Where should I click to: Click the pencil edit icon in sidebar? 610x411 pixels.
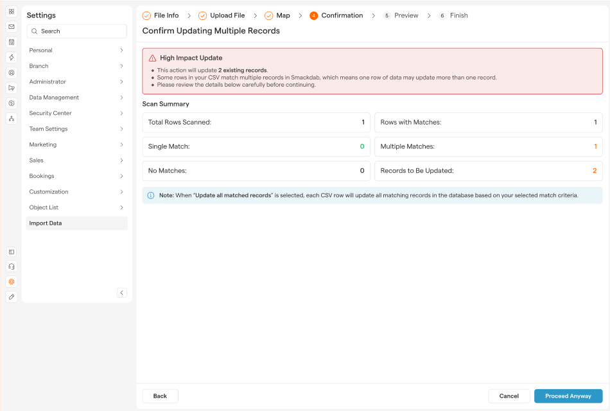coord(12,297)
